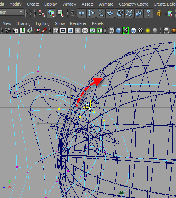Toggle the handles selection mask
The image size is (176, 198).
point(82,13)
